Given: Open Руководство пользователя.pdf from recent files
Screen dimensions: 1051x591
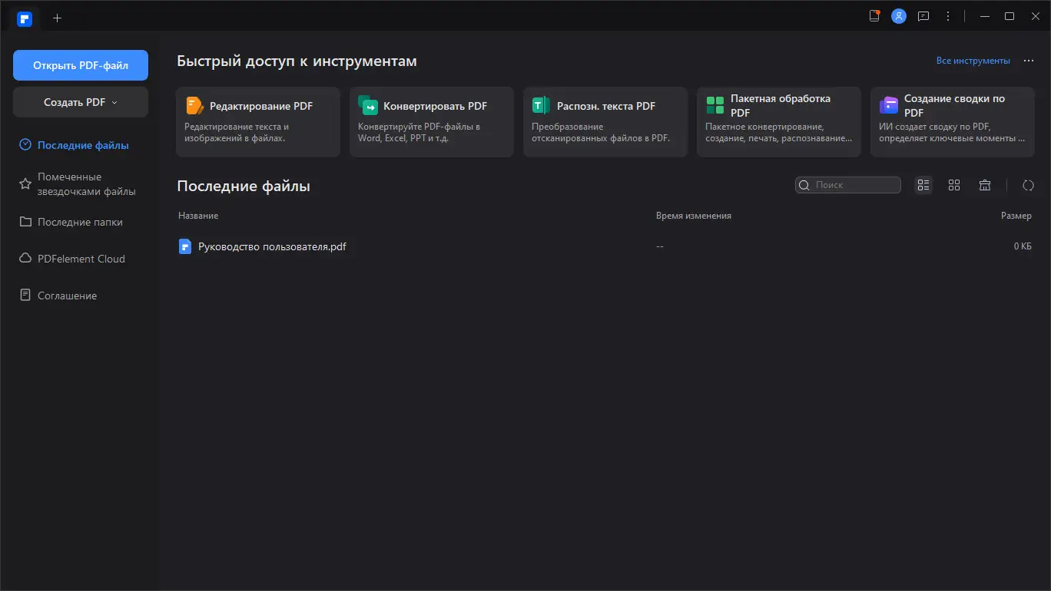Looking at the screenshot, I should [272, 246].
